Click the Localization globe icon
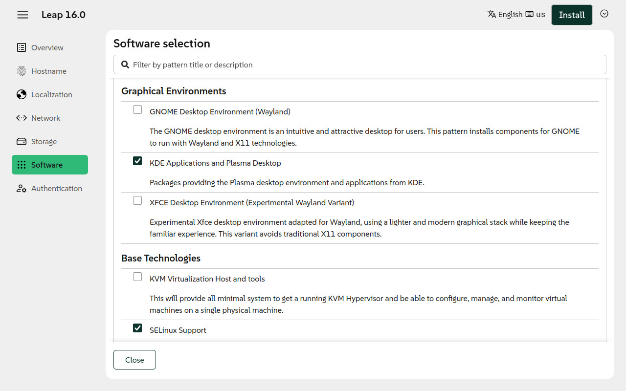Image resolution: width=626 pixels, height=391 pixels. [x=22, y=94]
